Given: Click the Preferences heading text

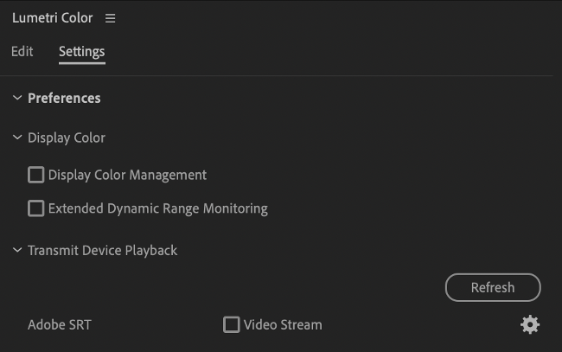Looking at the screenshot, I should (x=64, y=99).
